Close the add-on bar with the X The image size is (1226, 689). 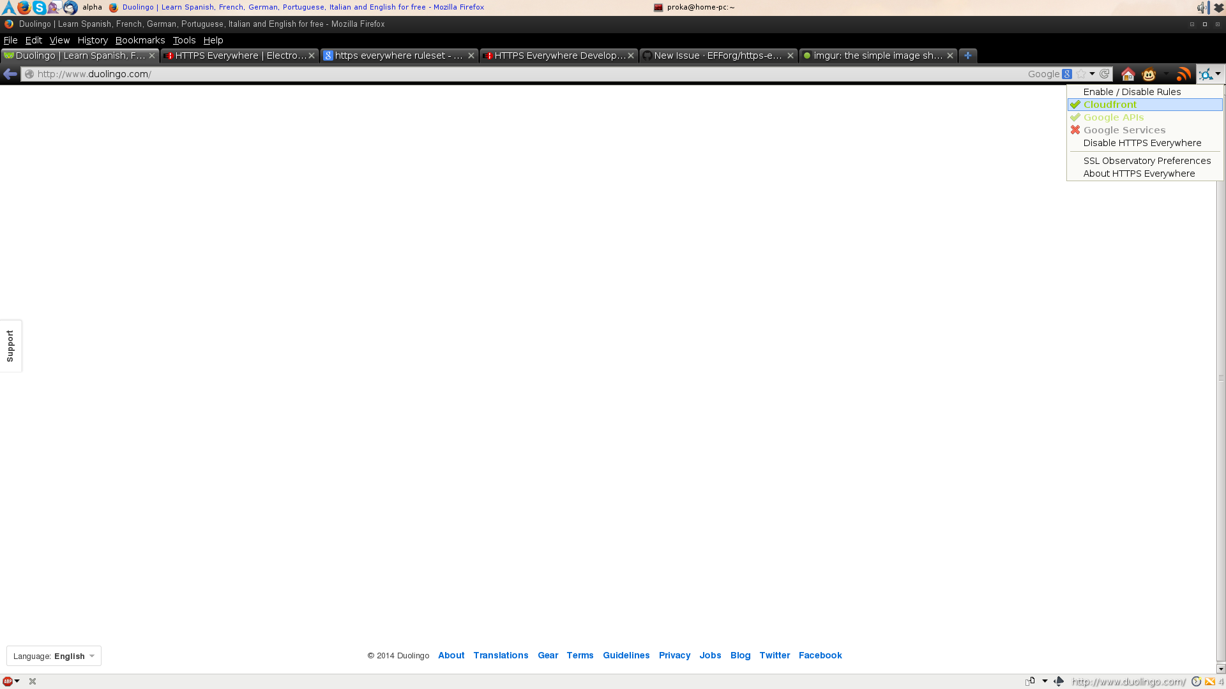pyautogui.click(x=33, y=681)
